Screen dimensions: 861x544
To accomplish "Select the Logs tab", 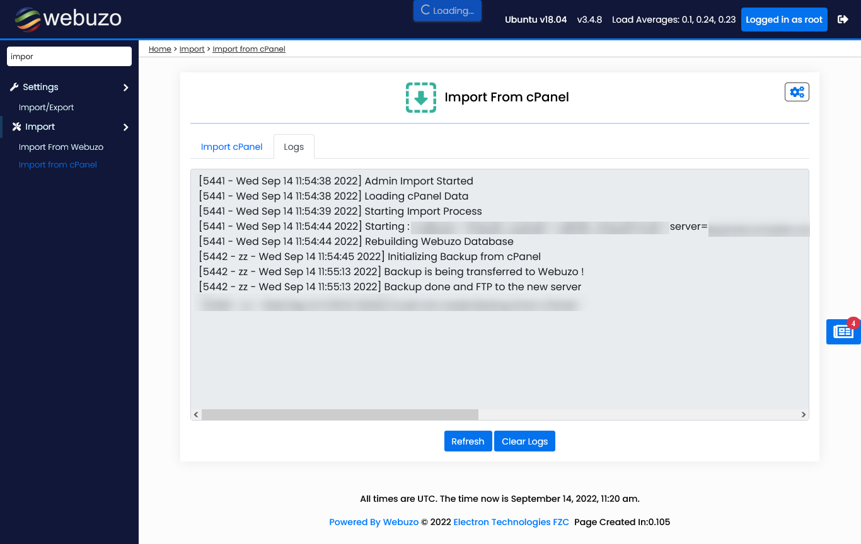I will [x=294, y=146].
